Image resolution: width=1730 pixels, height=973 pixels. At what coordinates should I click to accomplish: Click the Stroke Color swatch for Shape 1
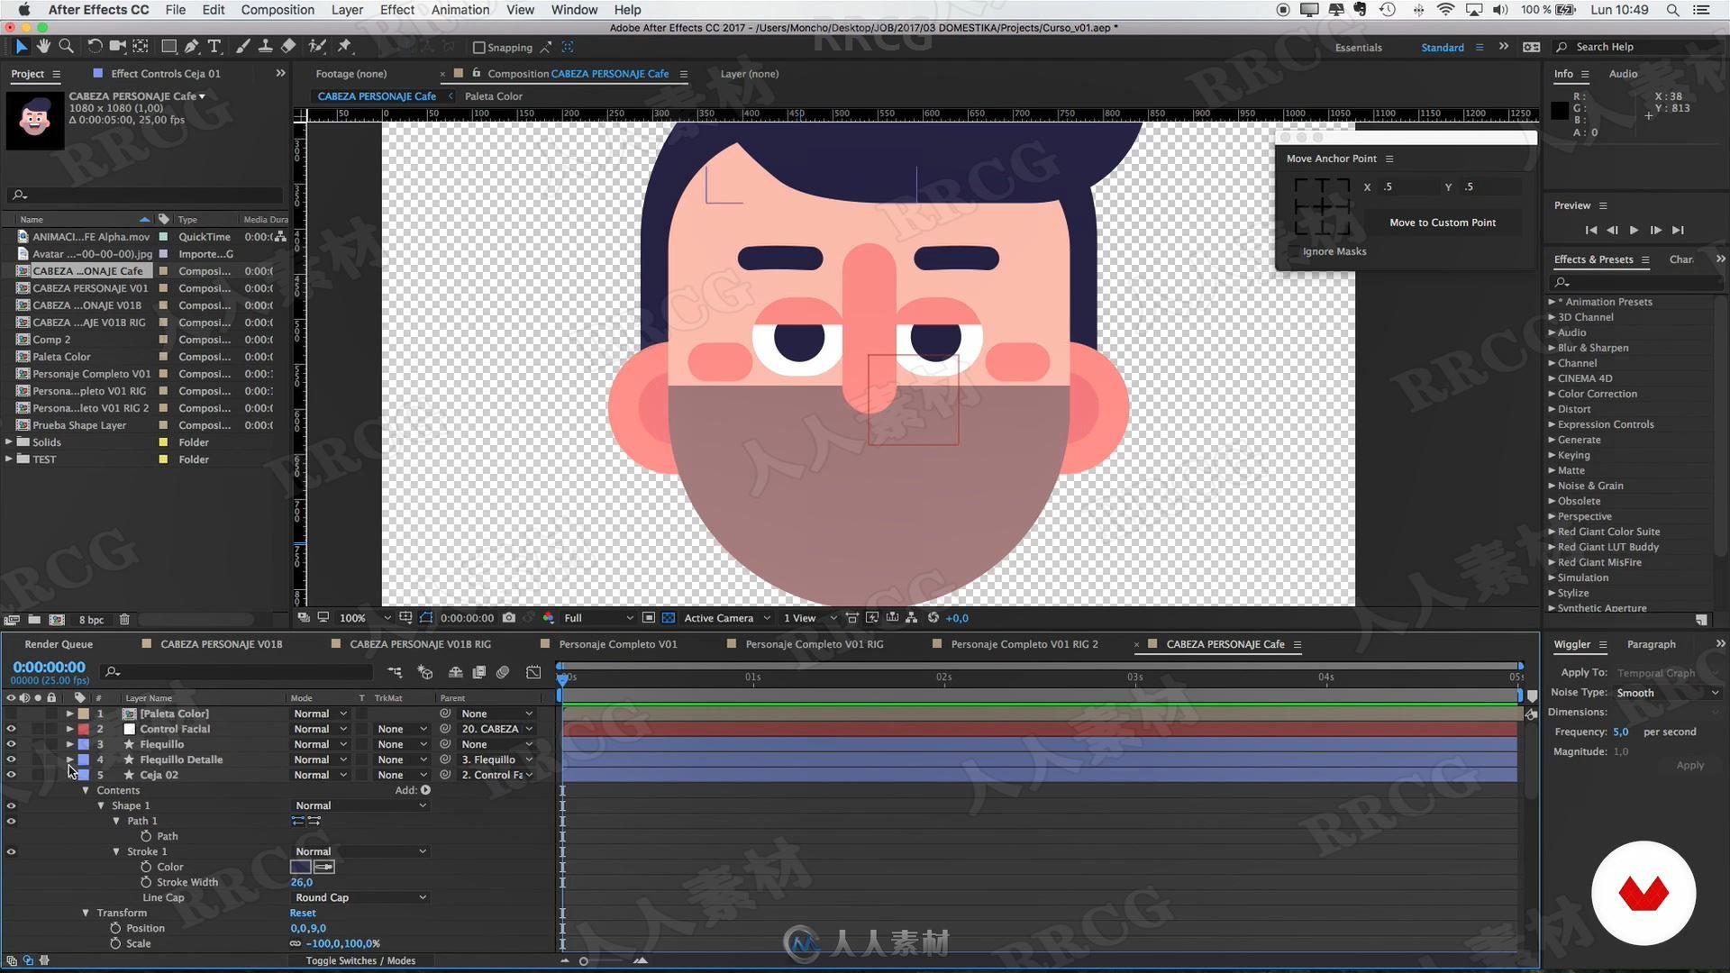(299, 866)
